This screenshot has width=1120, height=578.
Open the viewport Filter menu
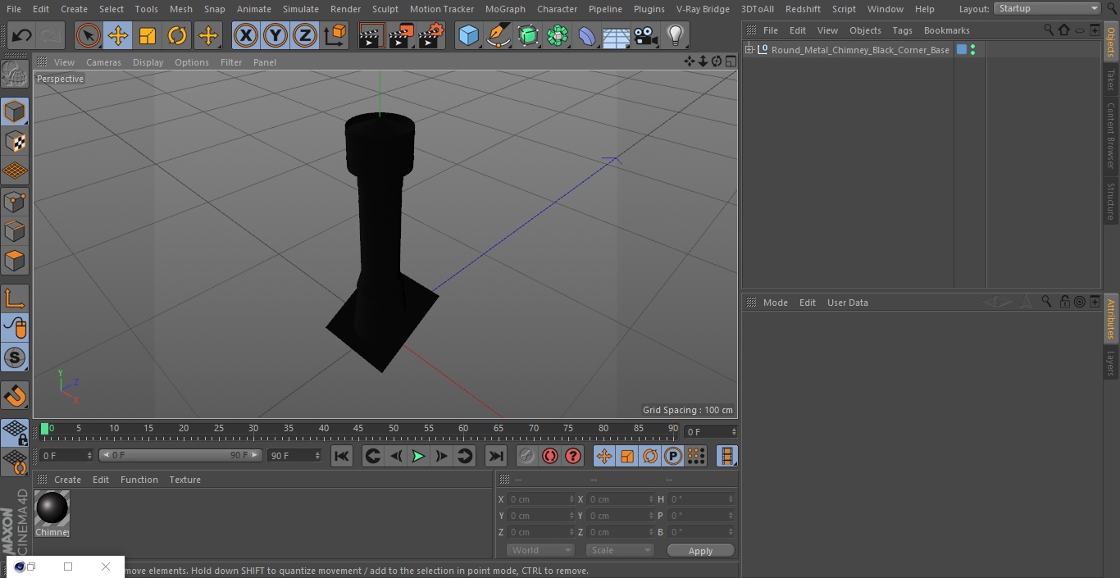pos(231,62)
